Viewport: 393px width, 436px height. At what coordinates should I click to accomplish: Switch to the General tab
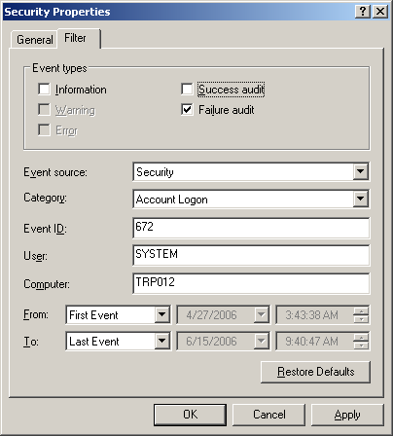[x=34, y=40]
